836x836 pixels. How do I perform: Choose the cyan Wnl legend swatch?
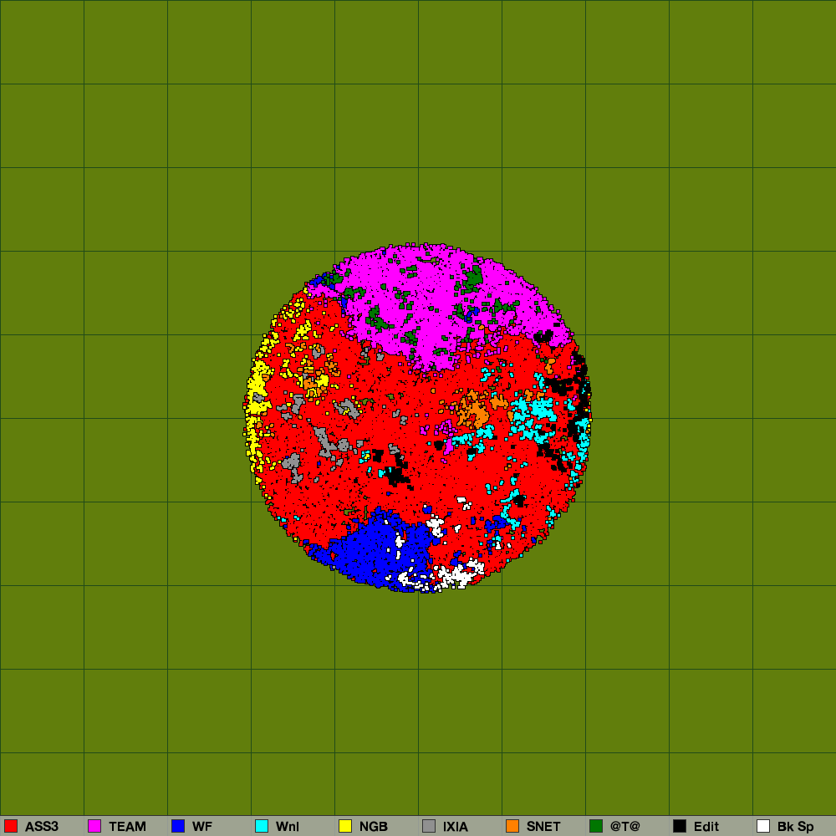(x=262, y=826)
